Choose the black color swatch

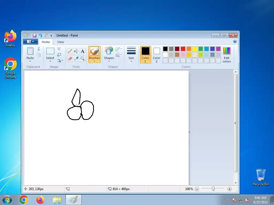click(x=165, y=49)
